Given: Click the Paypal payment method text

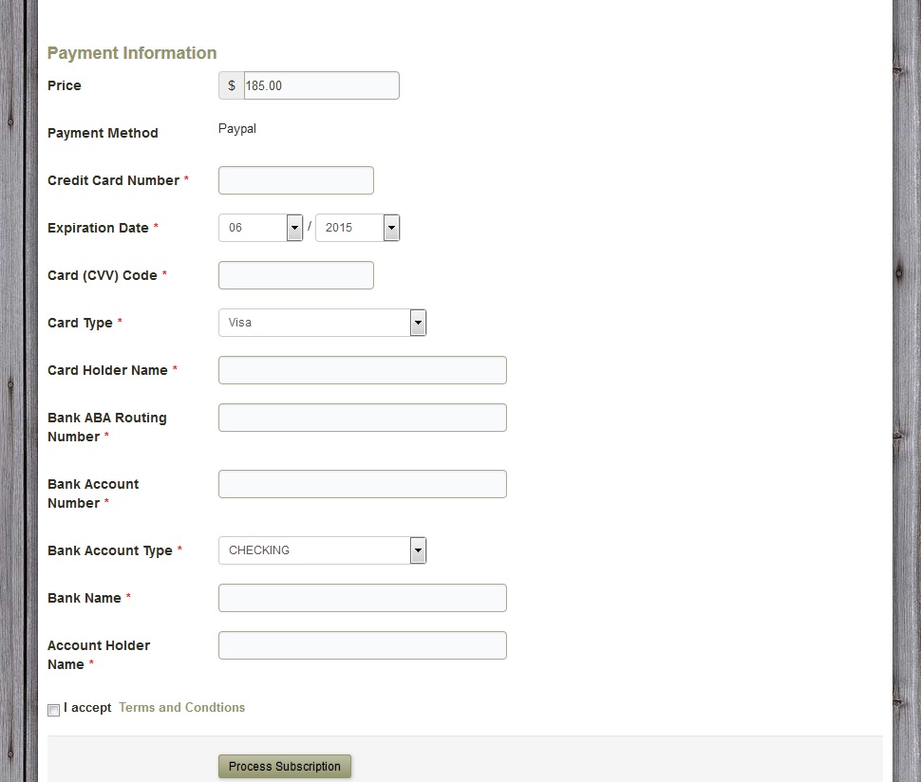Looking at the screenshot, I should (x=237, y=128).
